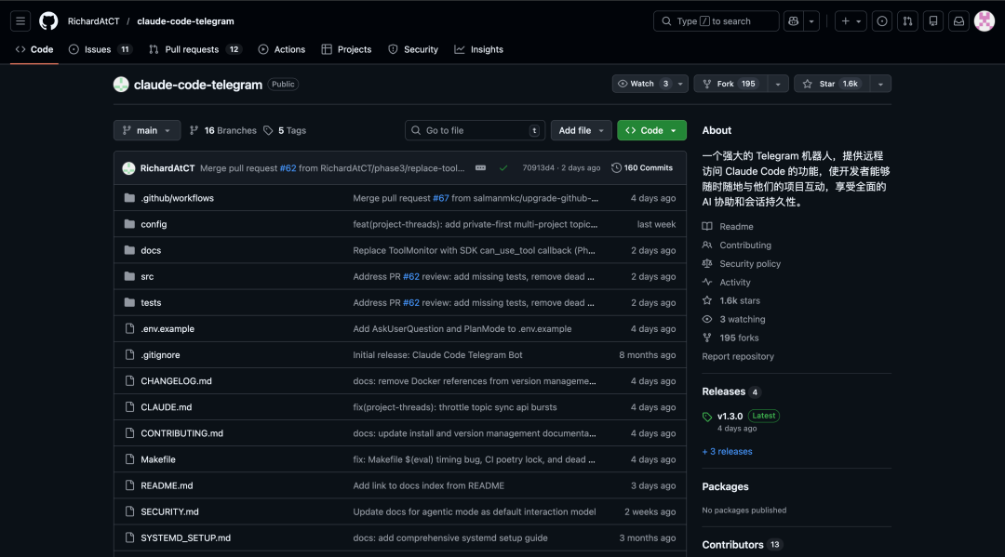Toggle Watch on this repository
Image resolution: width=1005 pixels, height=557 pixels.
pos(643,84)
